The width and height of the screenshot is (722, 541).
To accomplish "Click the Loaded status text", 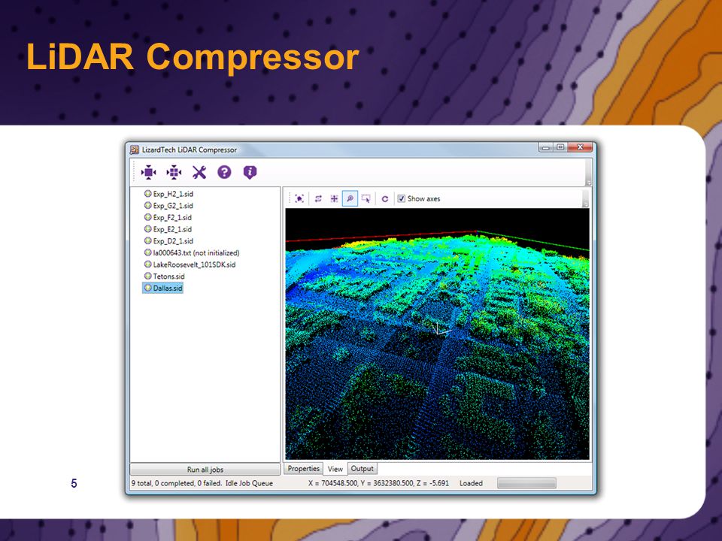I will [x=471, y=483].
